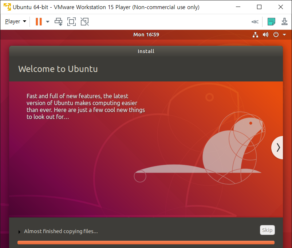Click the Ubuntu network status icon

pyautogui.click(x=255, y=35)
